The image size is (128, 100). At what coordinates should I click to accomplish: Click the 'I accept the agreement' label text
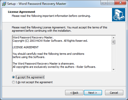pyautogui.click(x=30, y=77)
